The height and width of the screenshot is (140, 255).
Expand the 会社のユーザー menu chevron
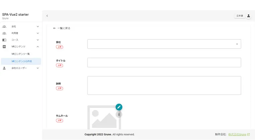point(38,68)
